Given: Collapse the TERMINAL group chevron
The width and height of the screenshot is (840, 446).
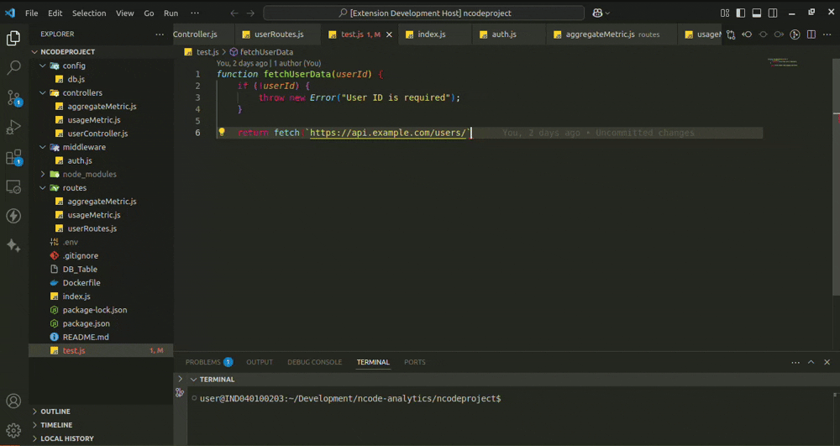Looking at the screenshot, I should coord(193,379).
